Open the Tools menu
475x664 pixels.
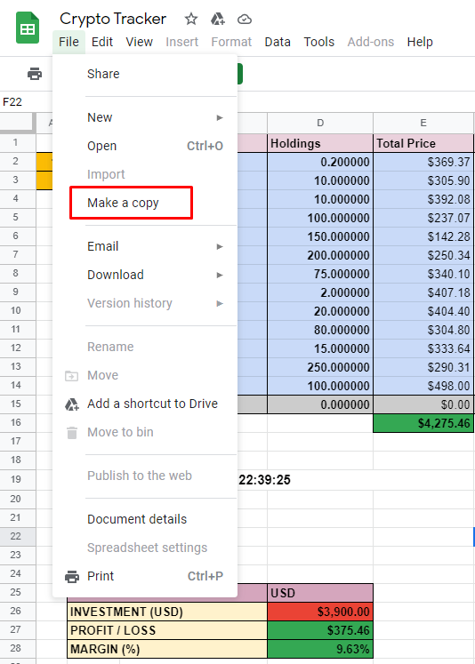coord(319,42)
